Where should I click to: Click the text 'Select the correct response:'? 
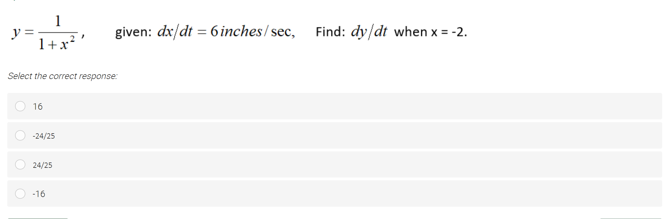[62, 76]
